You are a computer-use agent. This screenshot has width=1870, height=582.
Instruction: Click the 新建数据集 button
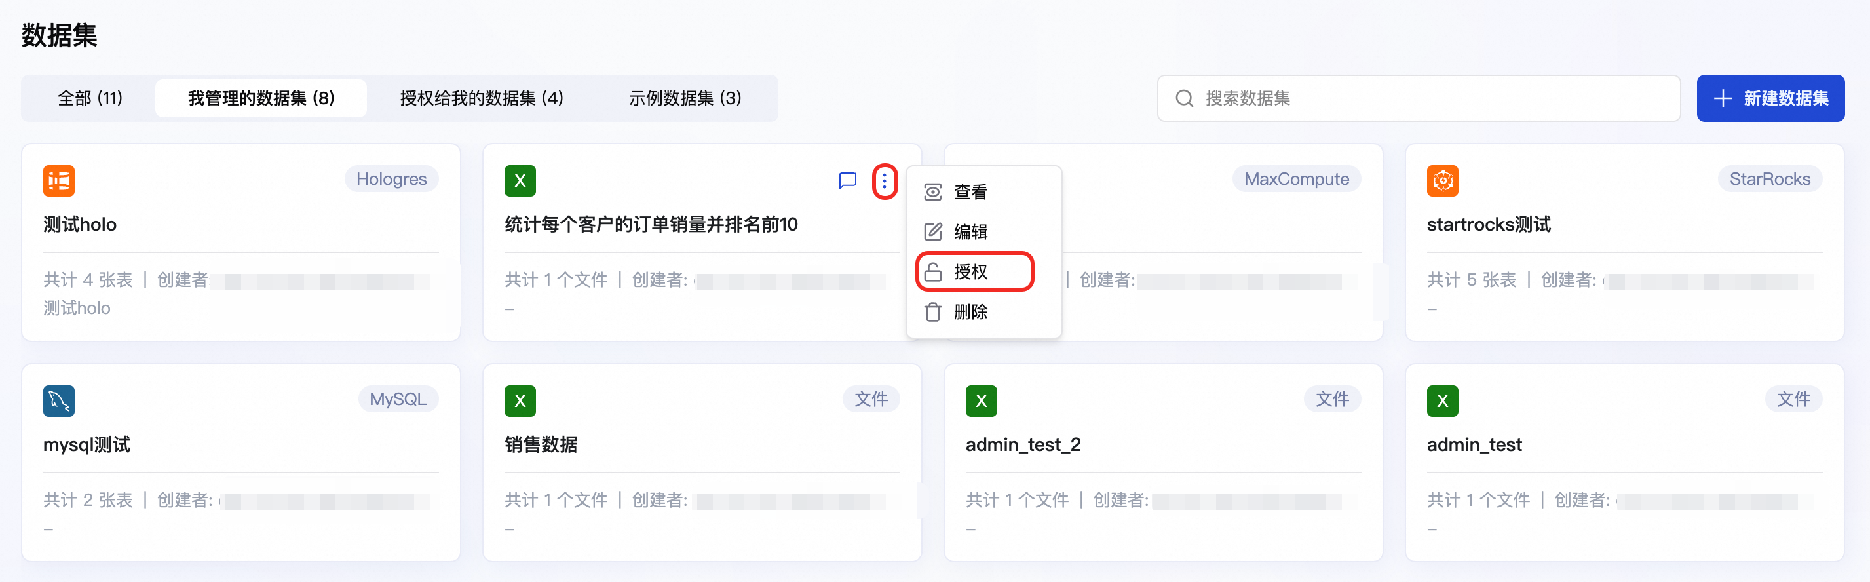point(1770,98)
